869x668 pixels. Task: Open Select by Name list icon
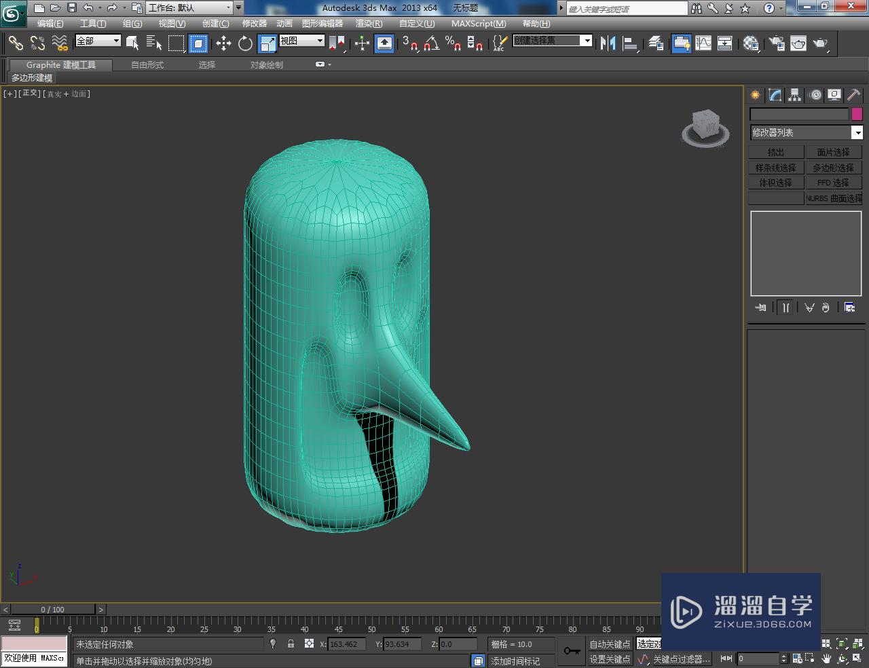[x=154, y=43]
